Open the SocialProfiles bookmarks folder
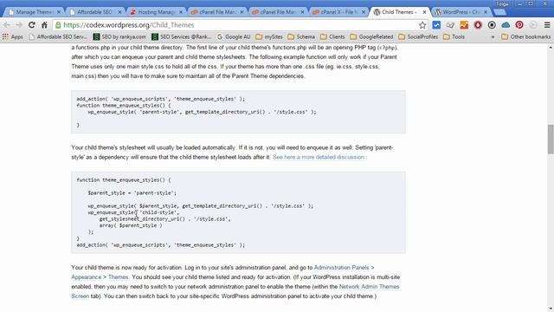Screen dimensions: 554x312 (x=418, y=36)
